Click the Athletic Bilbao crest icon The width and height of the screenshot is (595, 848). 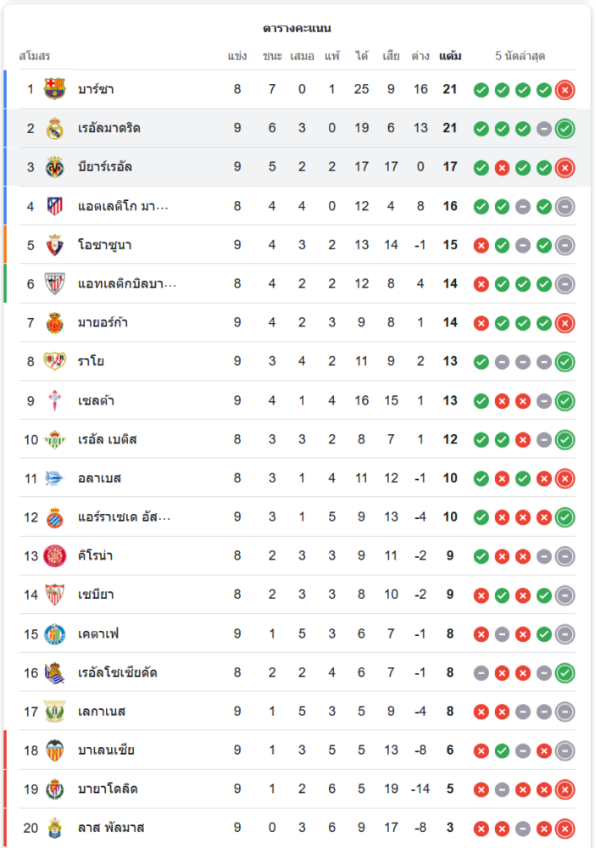55,284
